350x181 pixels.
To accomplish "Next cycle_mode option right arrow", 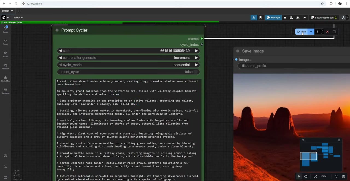I will tap(196, 65).
